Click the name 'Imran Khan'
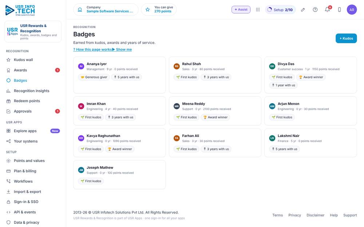The image size is (364, 227). [96, 104]
